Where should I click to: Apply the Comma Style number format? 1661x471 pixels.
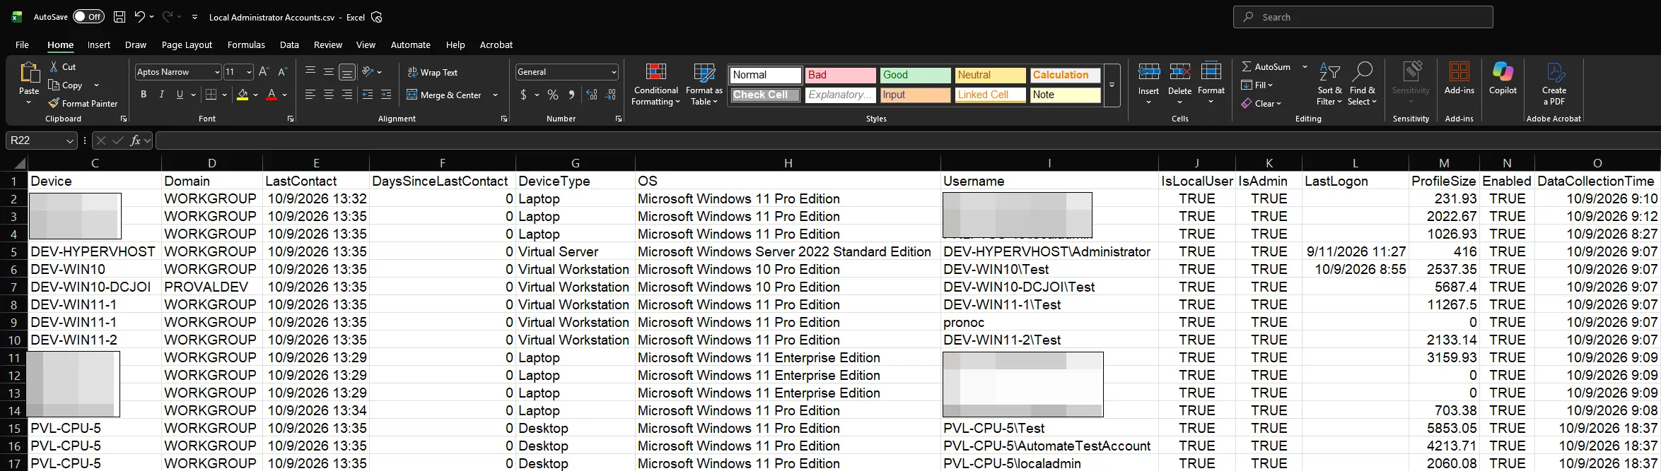click(571, 95)
